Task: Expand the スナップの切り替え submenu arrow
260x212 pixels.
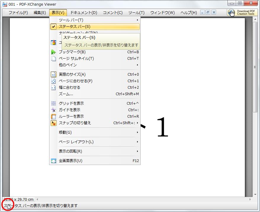Action: 137,123
